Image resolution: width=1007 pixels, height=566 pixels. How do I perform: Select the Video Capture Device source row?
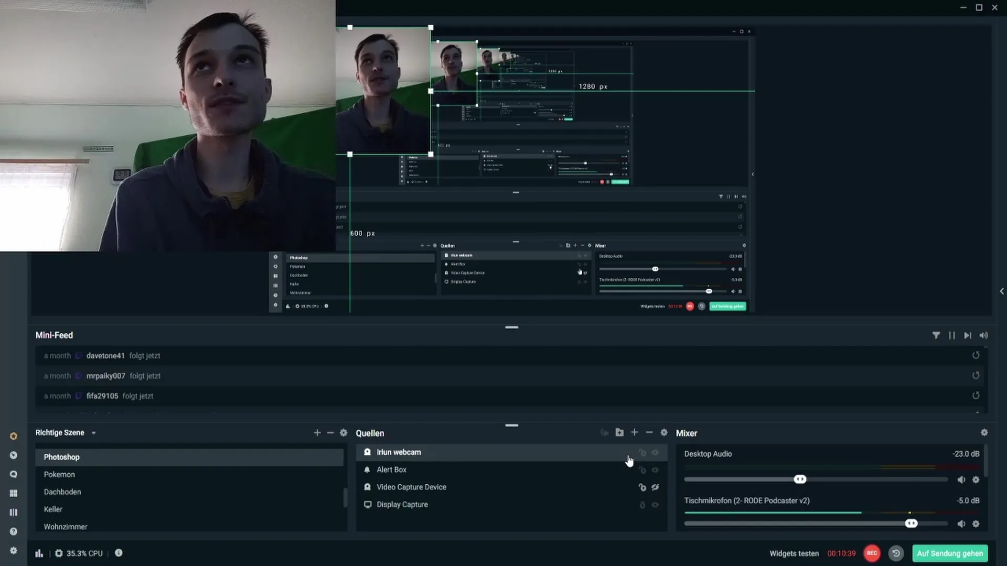[511, 487]
